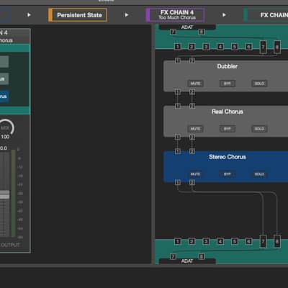Screen dimensions: 288x288
Task: Click arrow between Persistent State and FX CHAIN 4
Action: click(x=127, y=15)
